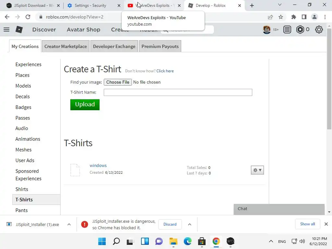Screen dimensions: 332x249
Task: Expand blocked download options arrow
Action: pos(190,224)
